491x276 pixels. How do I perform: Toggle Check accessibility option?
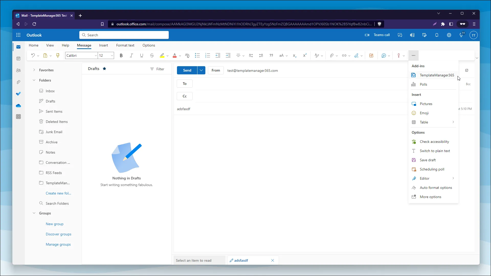pyautogui.click(x=434, y=142)
